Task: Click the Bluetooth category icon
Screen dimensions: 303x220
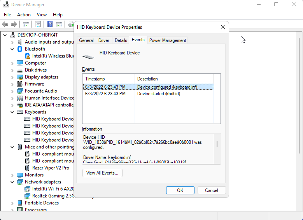Action: coord(20,49)
